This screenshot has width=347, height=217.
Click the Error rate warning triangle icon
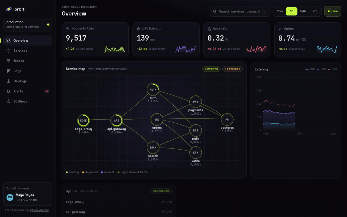tap(209, 29)
